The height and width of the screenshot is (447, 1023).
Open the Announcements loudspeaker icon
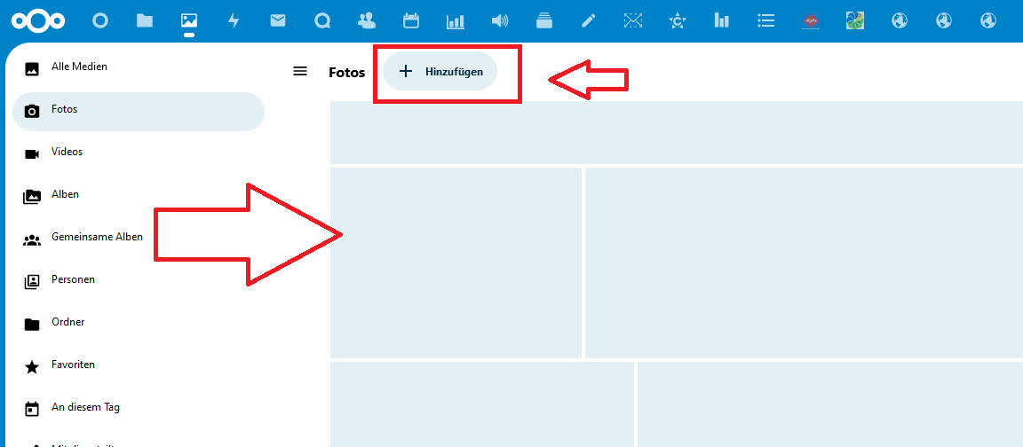pyautogui.click(x=500, y=21)
